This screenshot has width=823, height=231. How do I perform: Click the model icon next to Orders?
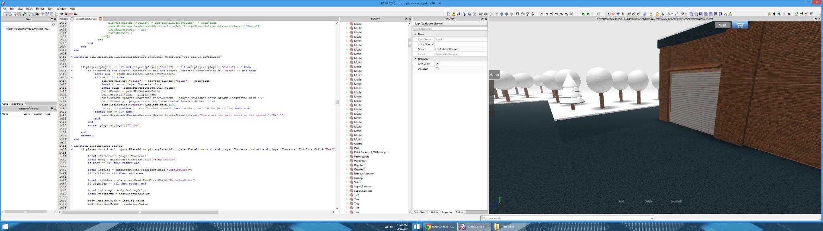pyautogui.click(x=351, y=144)
